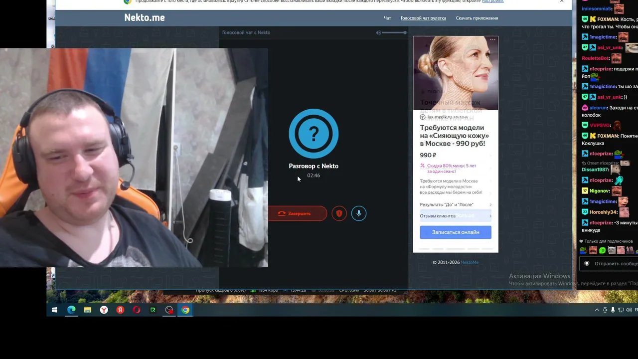Click Записаться онлайн button
Screen dimensions: 638x359
click(x=456, y=232)
